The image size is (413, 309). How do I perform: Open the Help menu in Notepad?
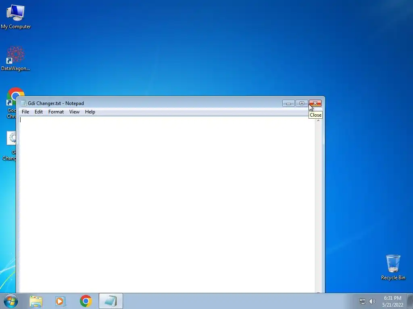tap(90, 112)
